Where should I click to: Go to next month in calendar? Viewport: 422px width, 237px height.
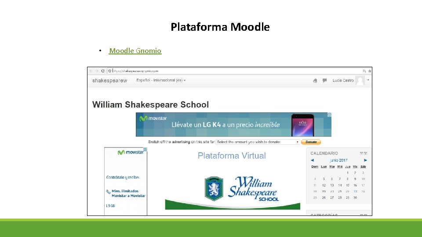click(365, 160)
